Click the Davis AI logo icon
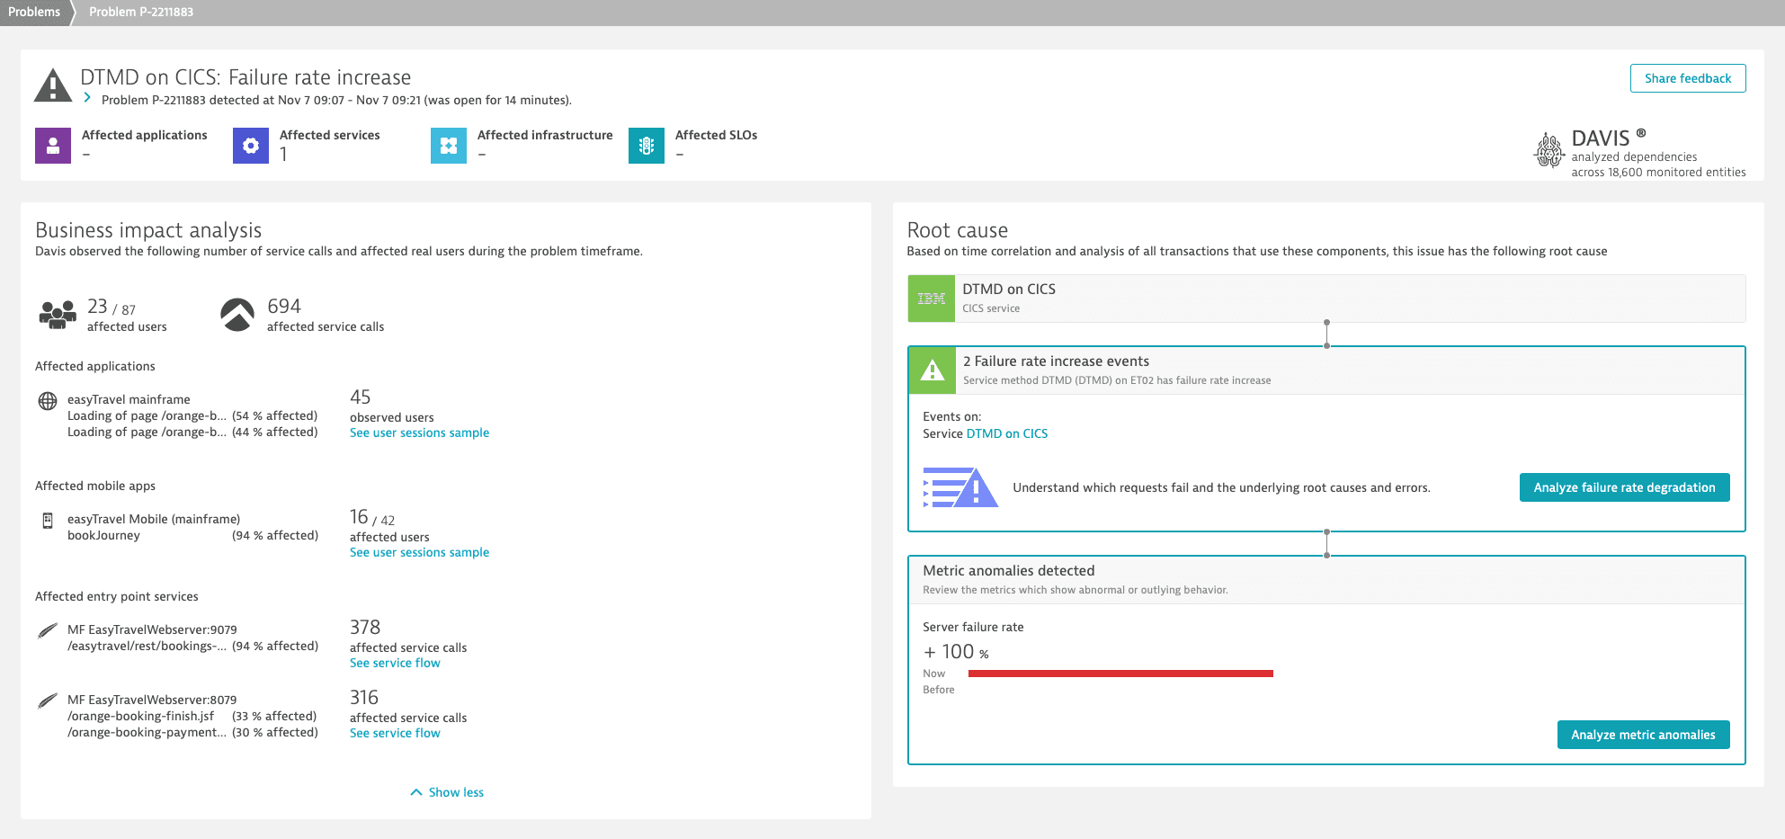 pyautogui.click(x=1548, y=150)
